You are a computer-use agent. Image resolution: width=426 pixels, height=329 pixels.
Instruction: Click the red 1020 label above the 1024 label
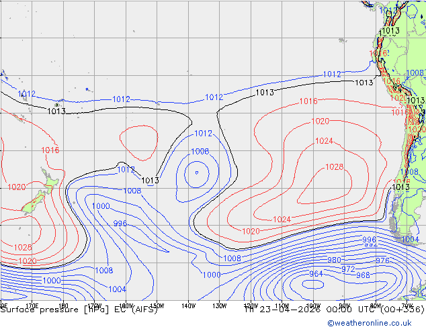(x=320, y=121)
